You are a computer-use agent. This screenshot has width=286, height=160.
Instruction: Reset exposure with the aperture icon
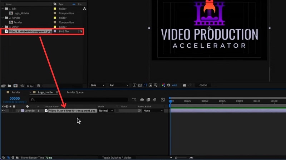click(x=168, y=85)
